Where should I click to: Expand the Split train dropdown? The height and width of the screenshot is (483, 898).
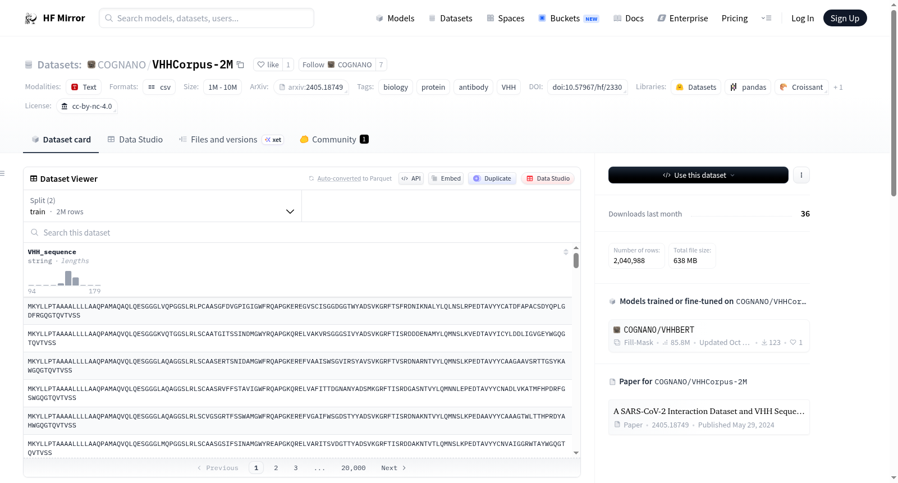(x=162, y=206)
